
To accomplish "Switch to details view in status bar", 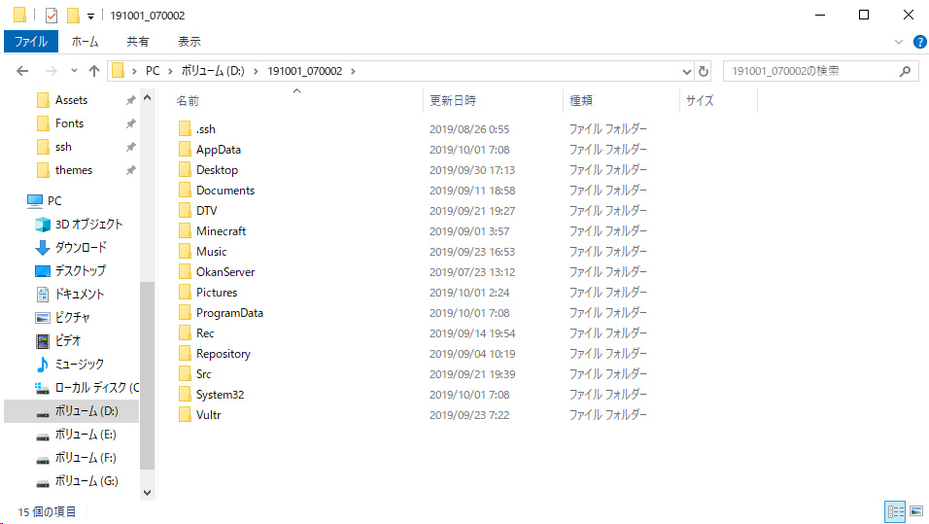I will point(895,510).
